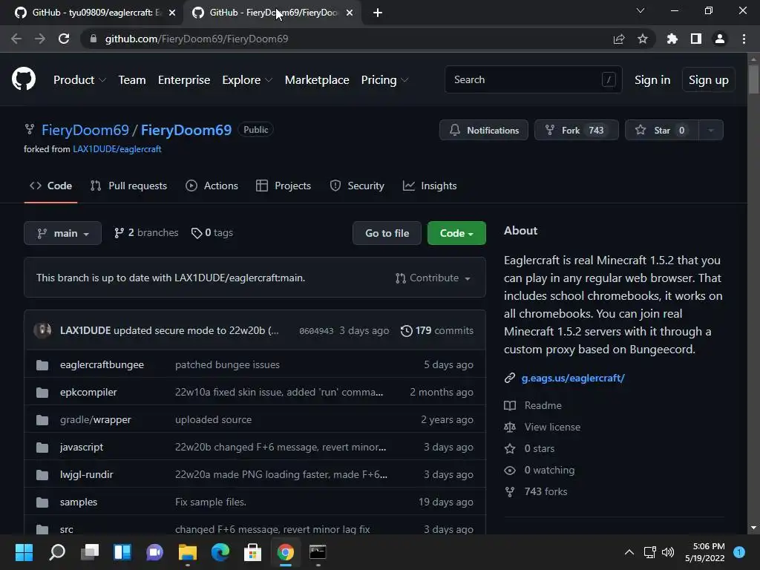Close the FieryDoom69 GitHub tab

click(350, 13)
